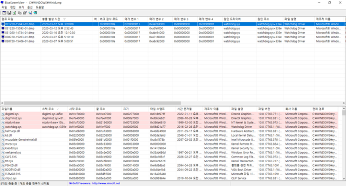
Task: Open the 옵션 (Options) menu
Action: [30, 7]
